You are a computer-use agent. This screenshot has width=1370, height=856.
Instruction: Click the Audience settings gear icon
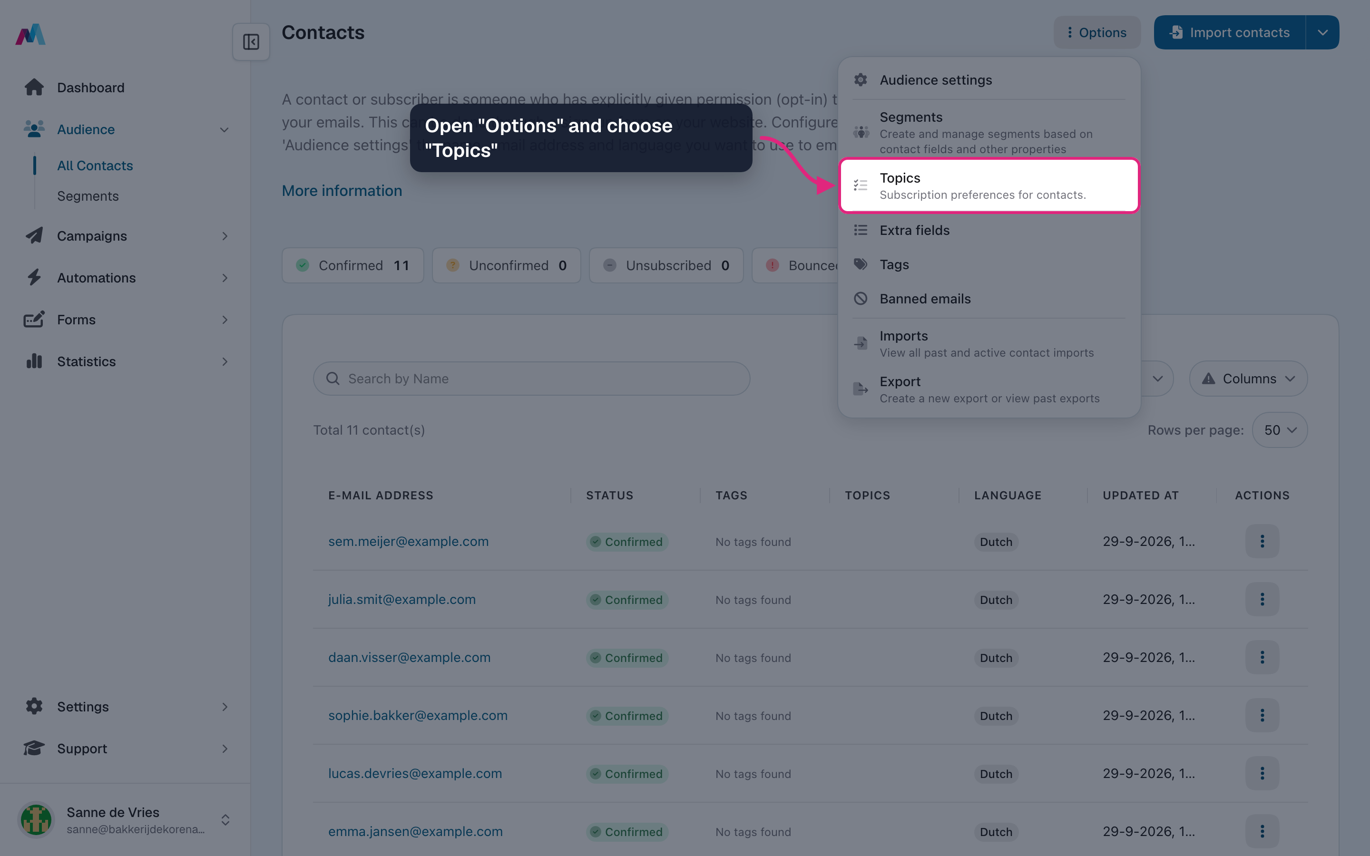tap(861, 80)
